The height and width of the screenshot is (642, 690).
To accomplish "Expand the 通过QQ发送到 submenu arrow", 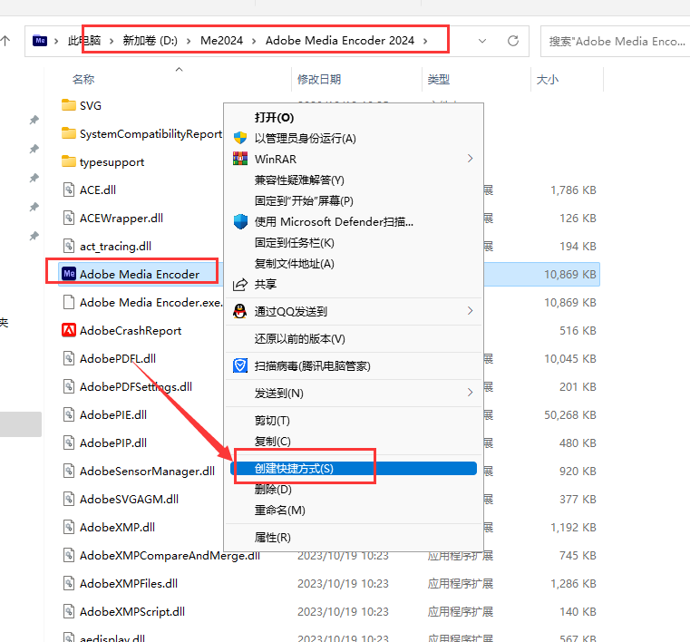I will coord(470,311).
